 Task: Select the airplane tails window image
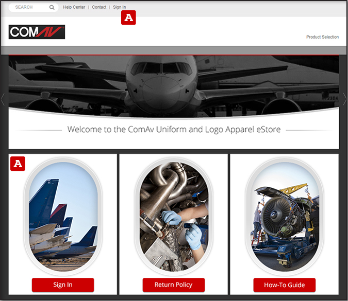(63, 217)
